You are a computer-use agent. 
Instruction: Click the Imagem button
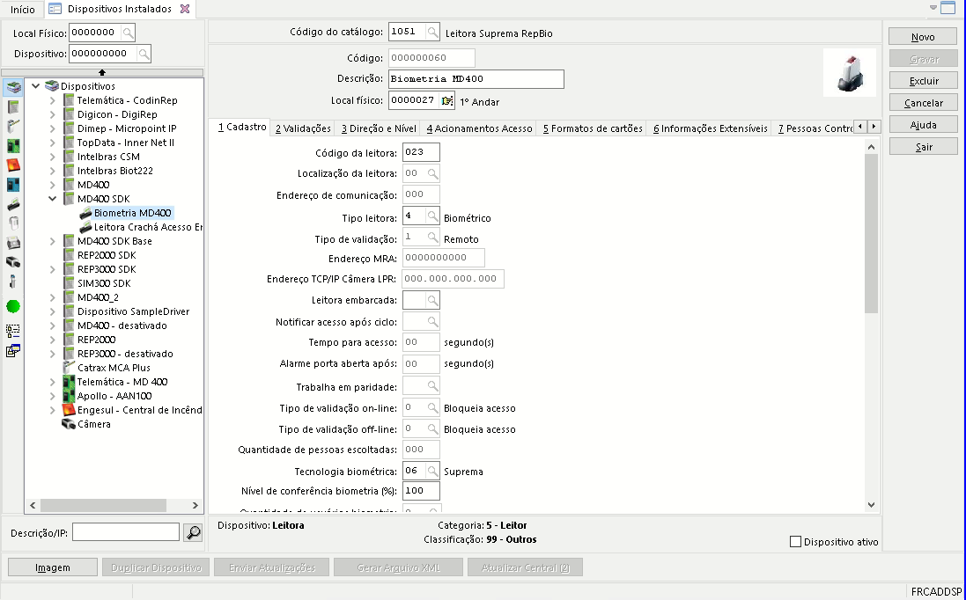[x=53, y=567]
